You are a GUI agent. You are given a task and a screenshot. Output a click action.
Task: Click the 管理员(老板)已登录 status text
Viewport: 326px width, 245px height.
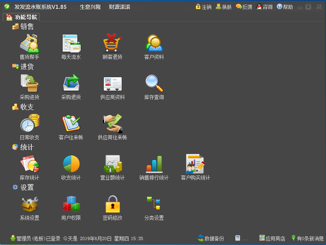(38, 238)
